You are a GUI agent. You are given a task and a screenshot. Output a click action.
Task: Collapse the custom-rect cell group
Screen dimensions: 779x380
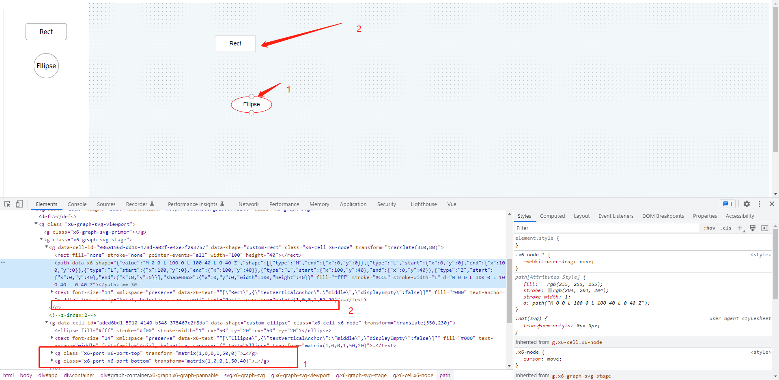[47, 247]
